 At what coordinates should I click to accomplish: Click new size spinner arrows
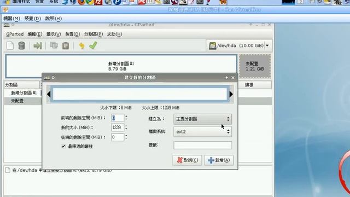126,128
